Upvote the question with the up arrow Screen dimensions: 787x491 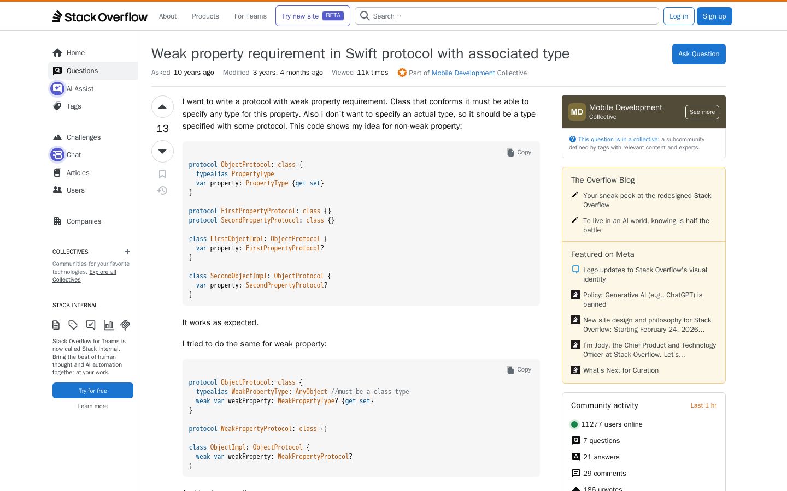pyautogui.click(x=162, y=107)
